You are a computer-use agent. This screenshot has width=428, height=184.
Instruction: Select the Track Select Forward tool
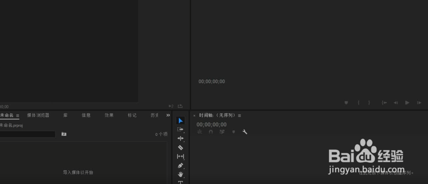click(x=181, y=129)
